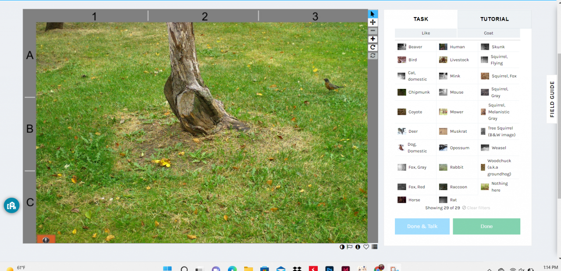Choose Beaver from species list
561x271 pixels.
click(415, 47)
